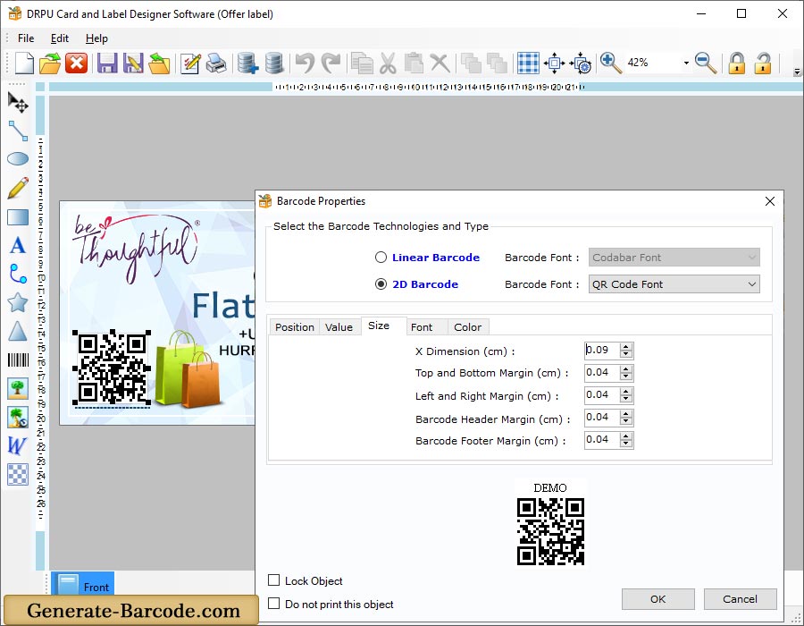Click Cancel in Barcode Properties
Image resolution: width=804 pixels, height=626 pixels.
point(740,599)
